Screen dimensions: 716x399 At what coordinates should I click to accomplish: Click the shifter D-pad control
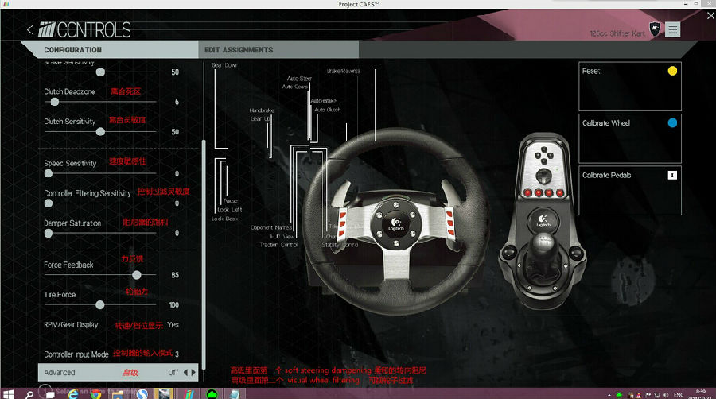pyautogui.click(x=544, y=156)
